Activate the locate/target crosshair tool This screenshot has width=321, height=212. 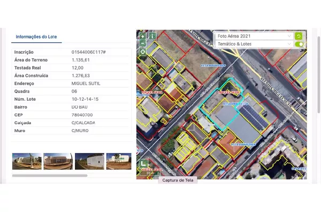click(x=143, y=51)
